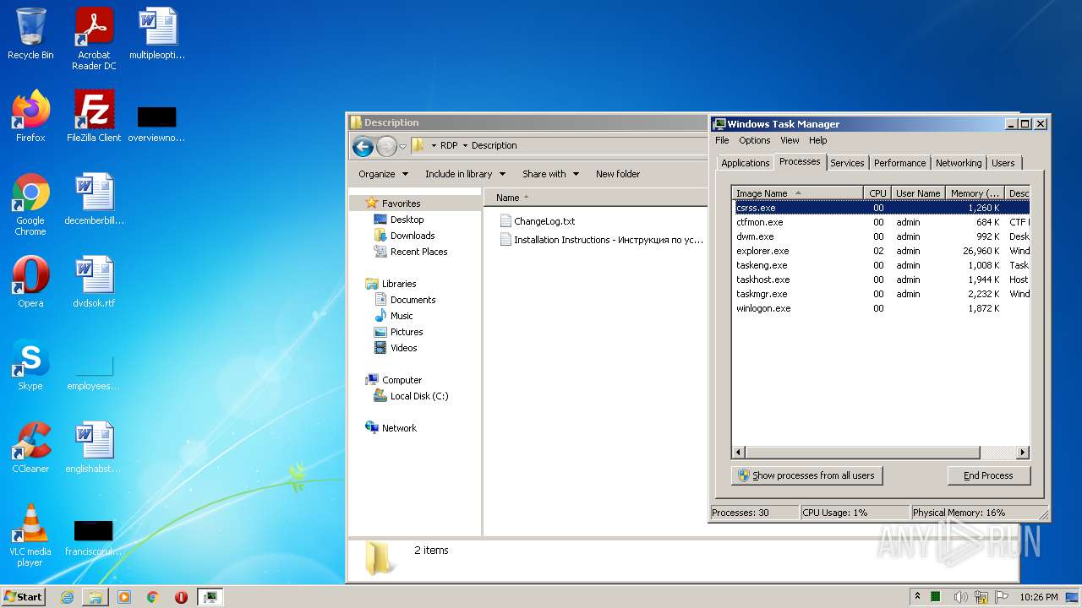Click the Start button
1082x608 pixels.
click(23, 597)
